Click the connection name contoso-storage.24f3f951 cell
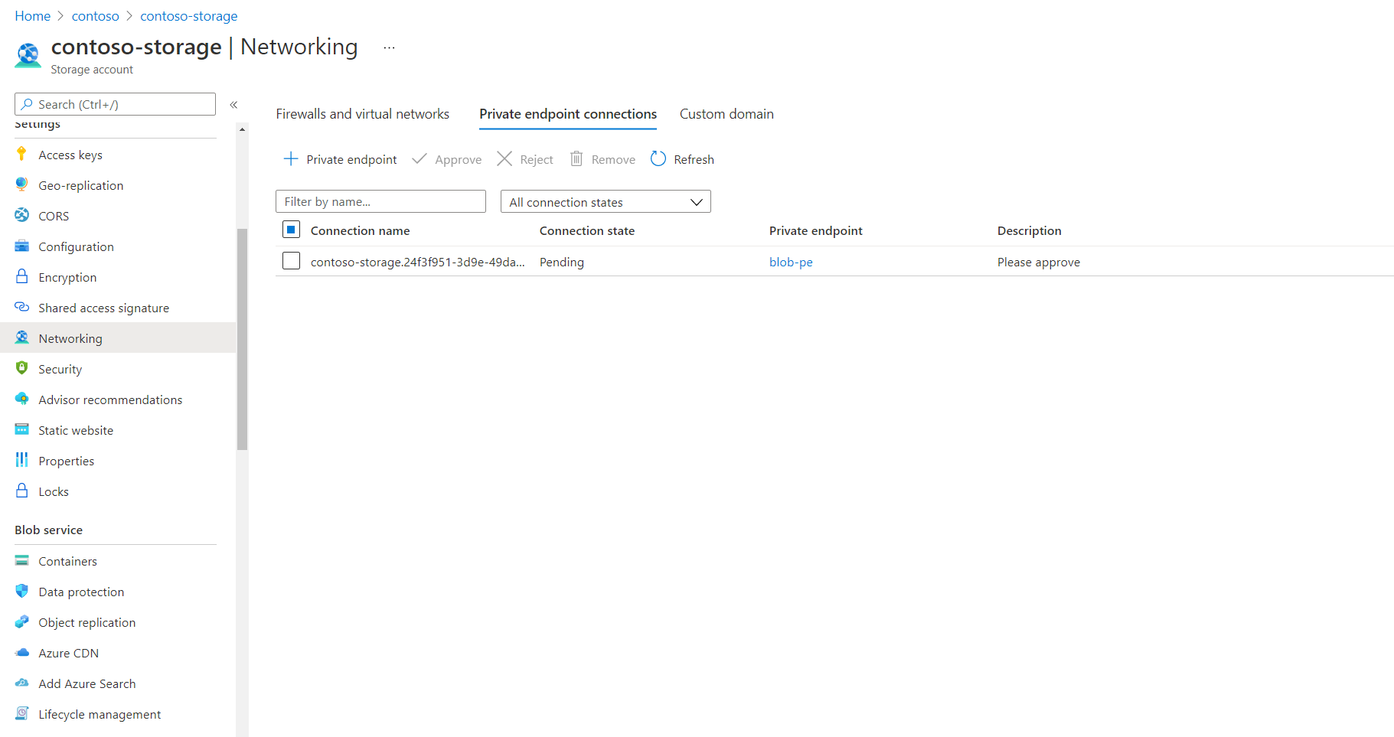1394x737 pixels. [x=418, y=262]
